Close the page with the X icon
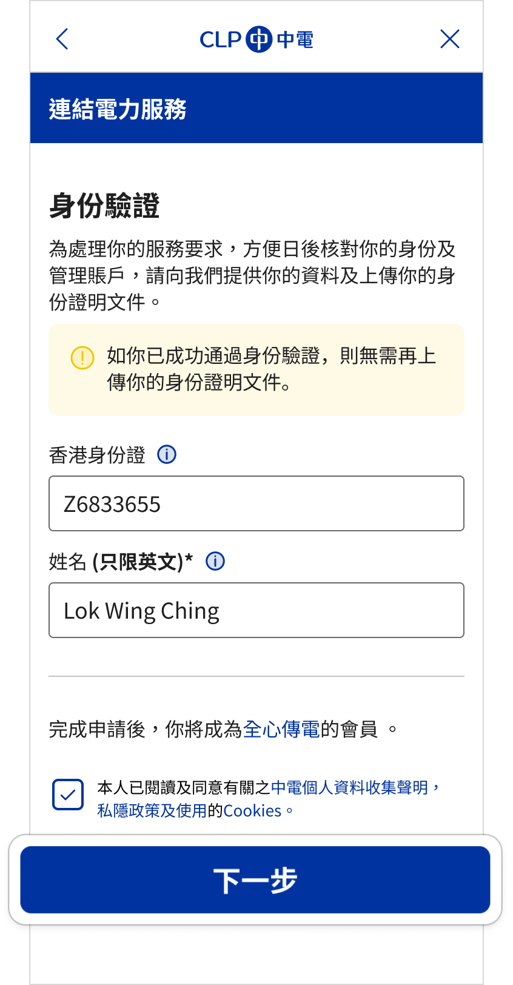This screenshot has height=985, width=513. coord(449,39)
